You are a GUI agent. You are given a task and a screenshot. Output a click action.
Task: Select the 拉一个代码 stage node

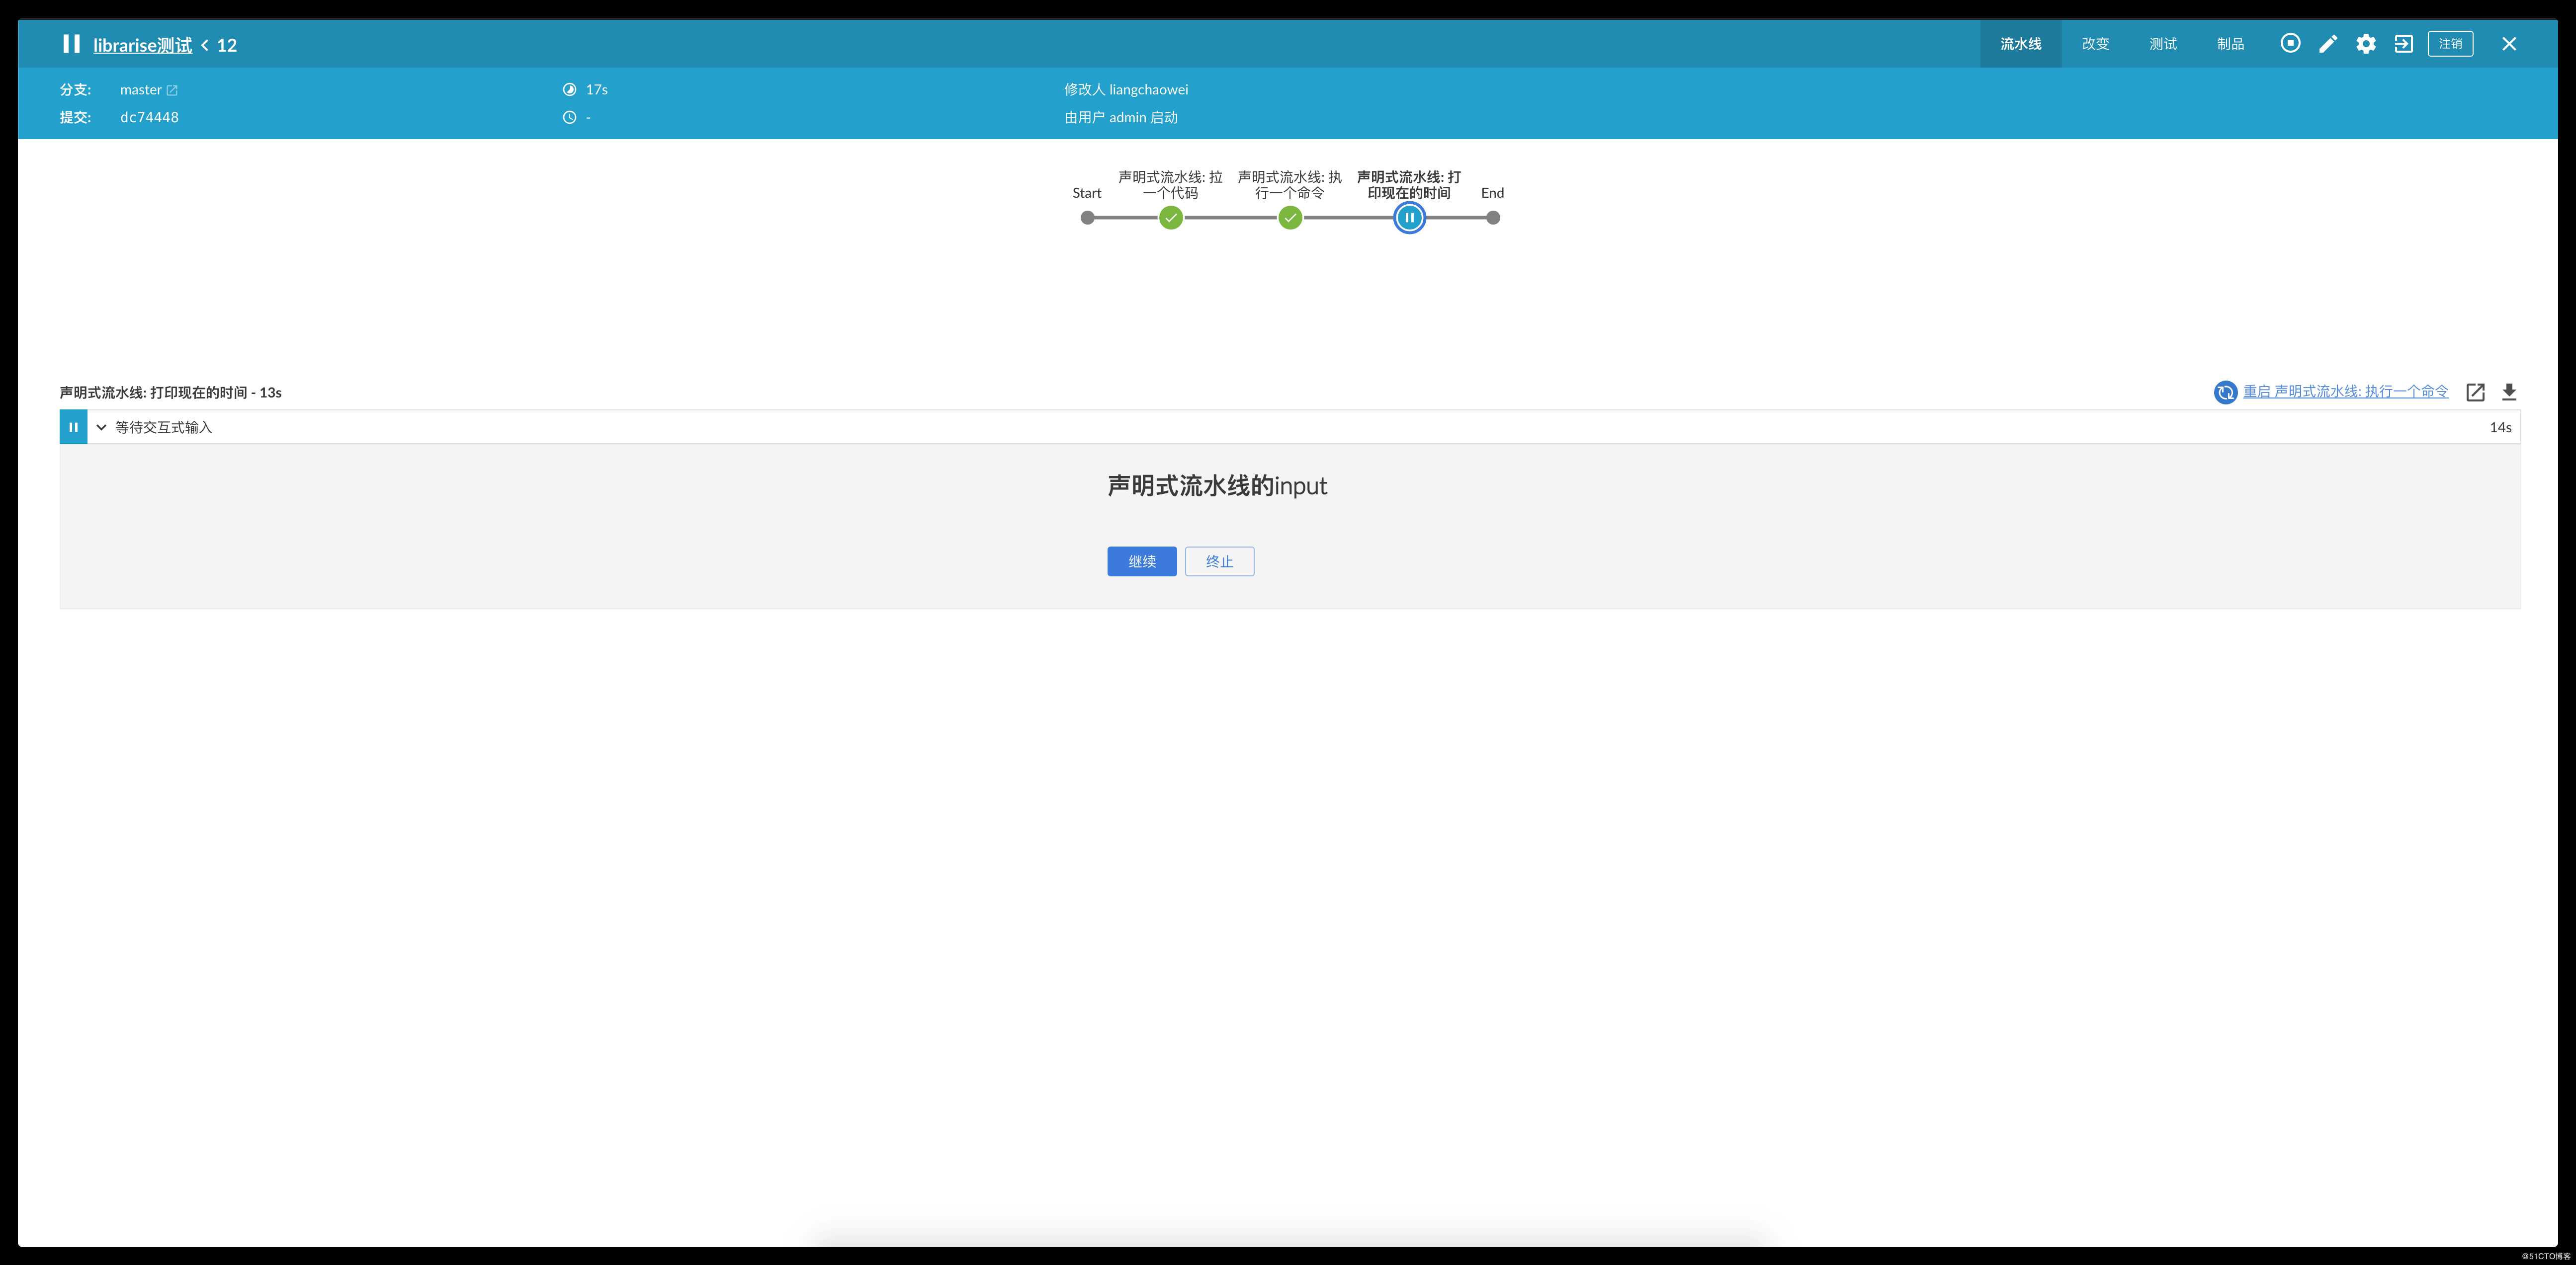(1171, 218)
